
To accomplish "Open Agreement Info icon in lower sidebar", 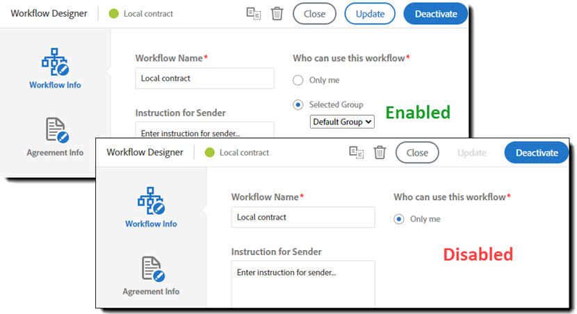I will click(151, 269).
